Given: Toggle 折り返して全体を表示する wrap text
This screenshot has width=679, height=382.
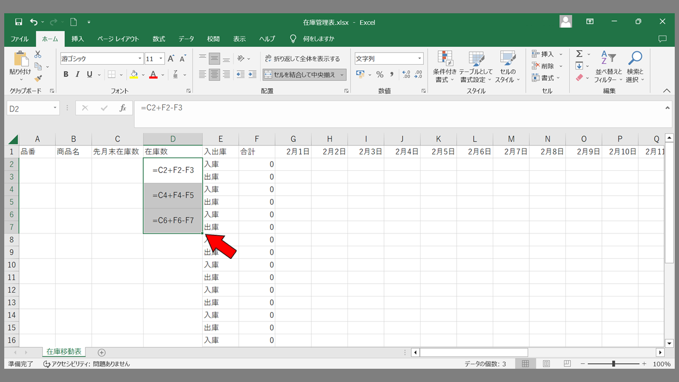Looking at the screenshot, I should [302, 58].
